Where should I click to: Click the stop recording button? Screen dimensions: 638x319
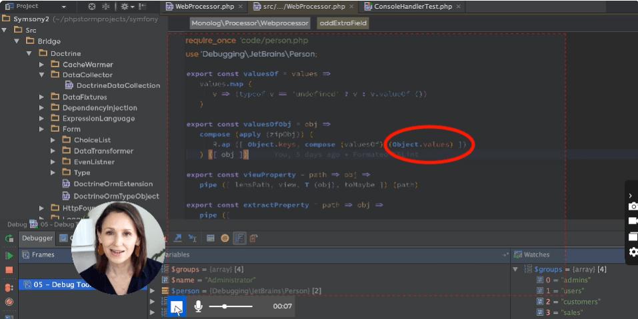[178, 307]
